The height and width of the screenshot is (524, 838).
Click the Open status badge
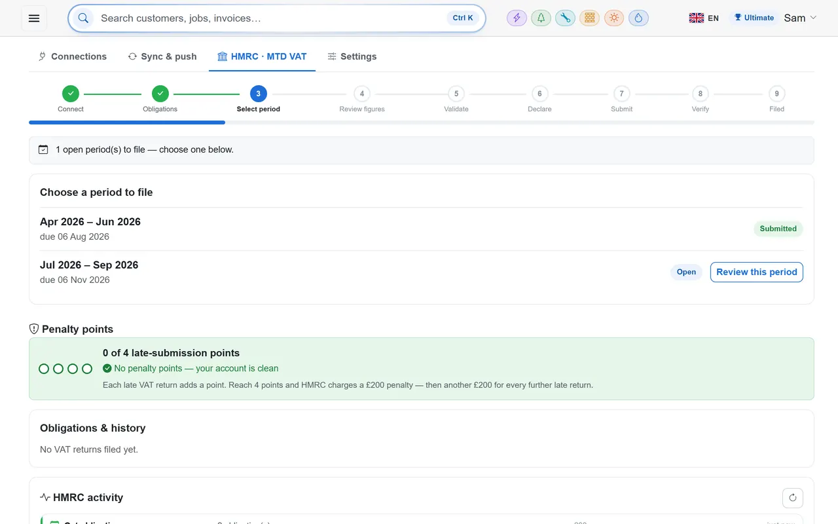[686, 272]
